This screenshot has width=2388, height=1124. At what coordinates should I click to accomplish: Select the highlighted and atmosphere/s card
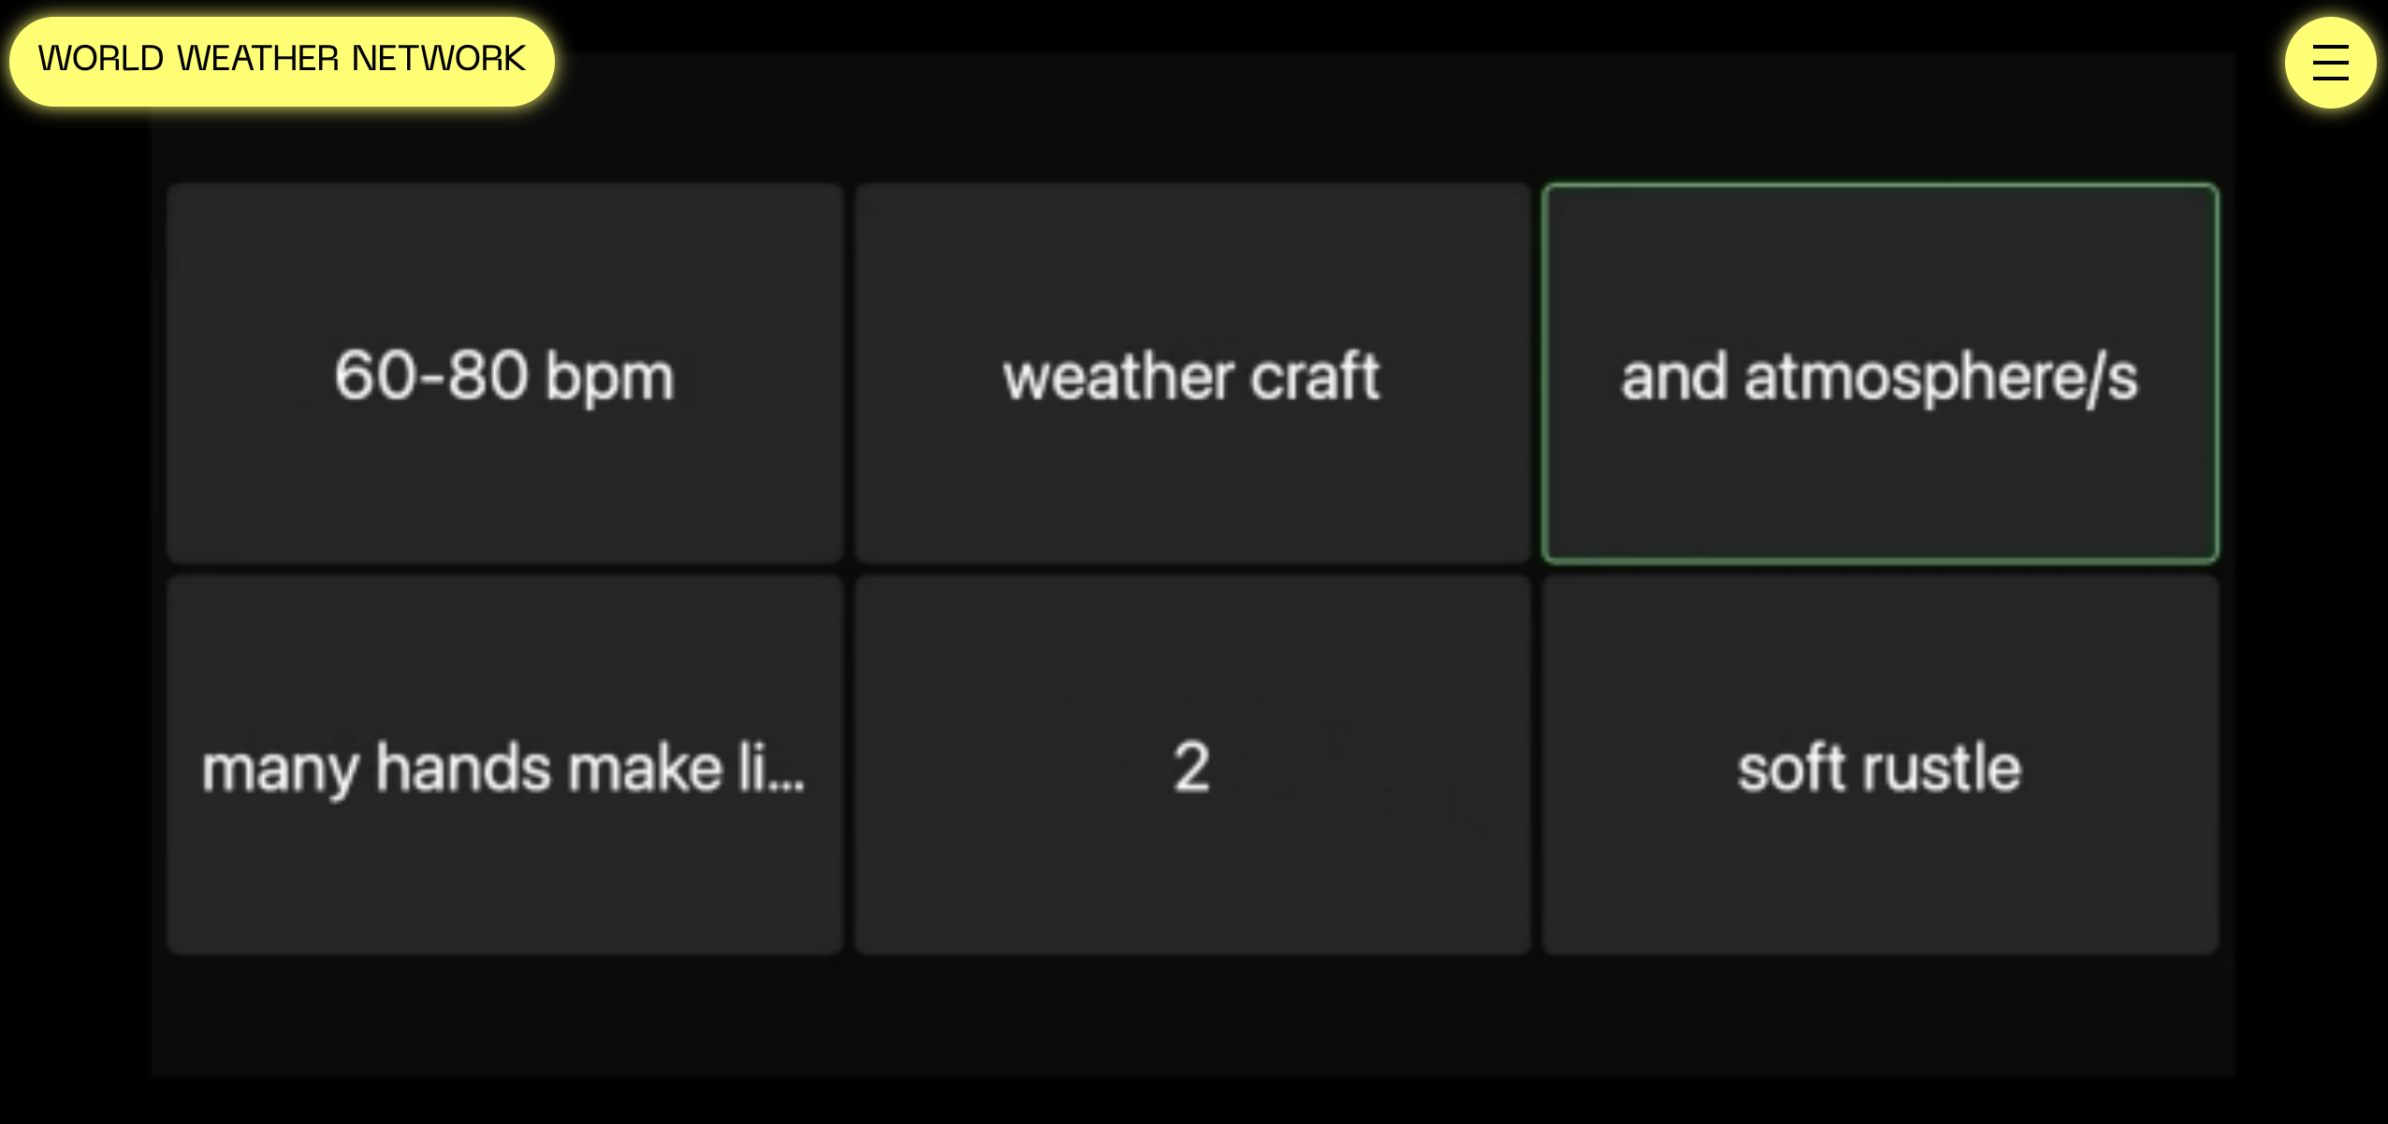click(x=1880, y=373)
